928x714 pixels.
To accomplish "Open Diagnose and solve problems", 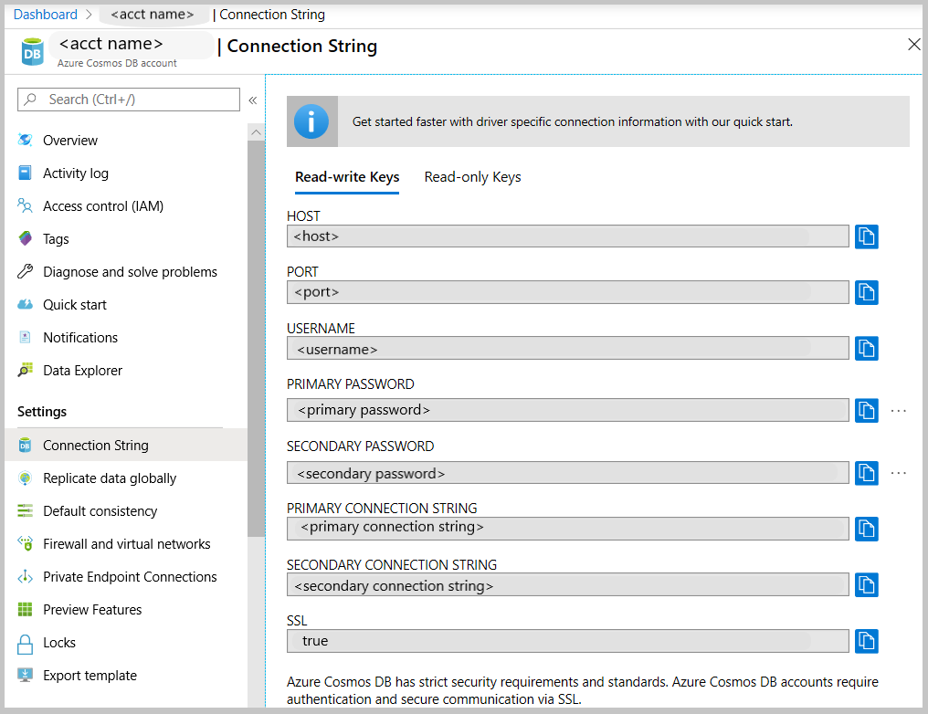I will tap(130, 271).
